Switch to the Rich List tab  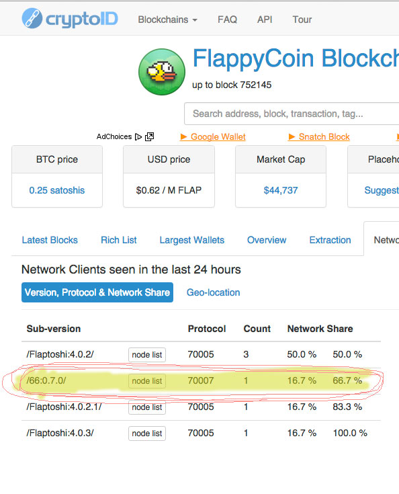point(119,240)
